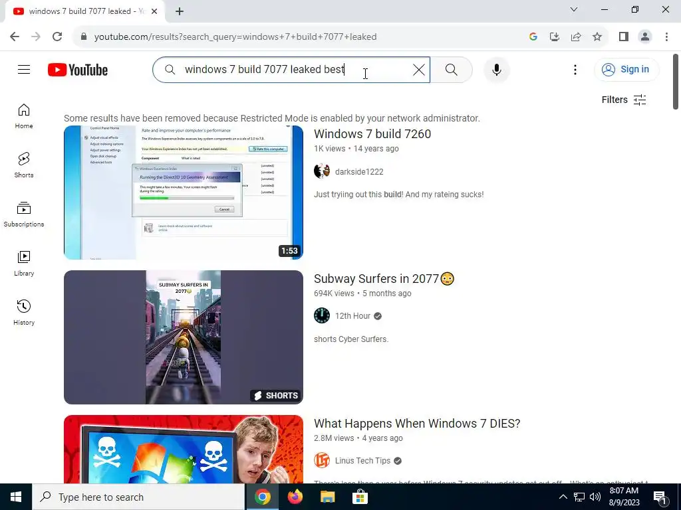Open the notification center
Screen dimensions: 681x510
click(660, 497)
